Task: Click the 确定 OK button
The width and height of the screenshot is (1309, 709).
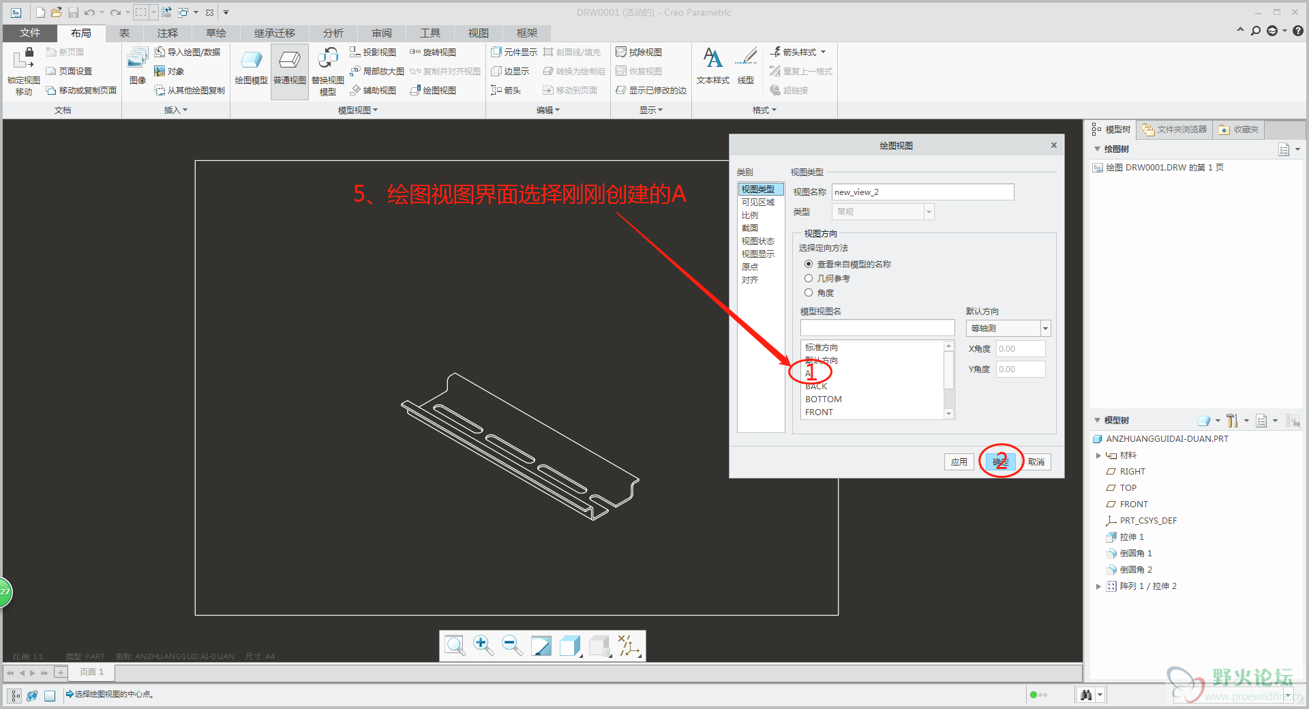Action: [1001, 462]
